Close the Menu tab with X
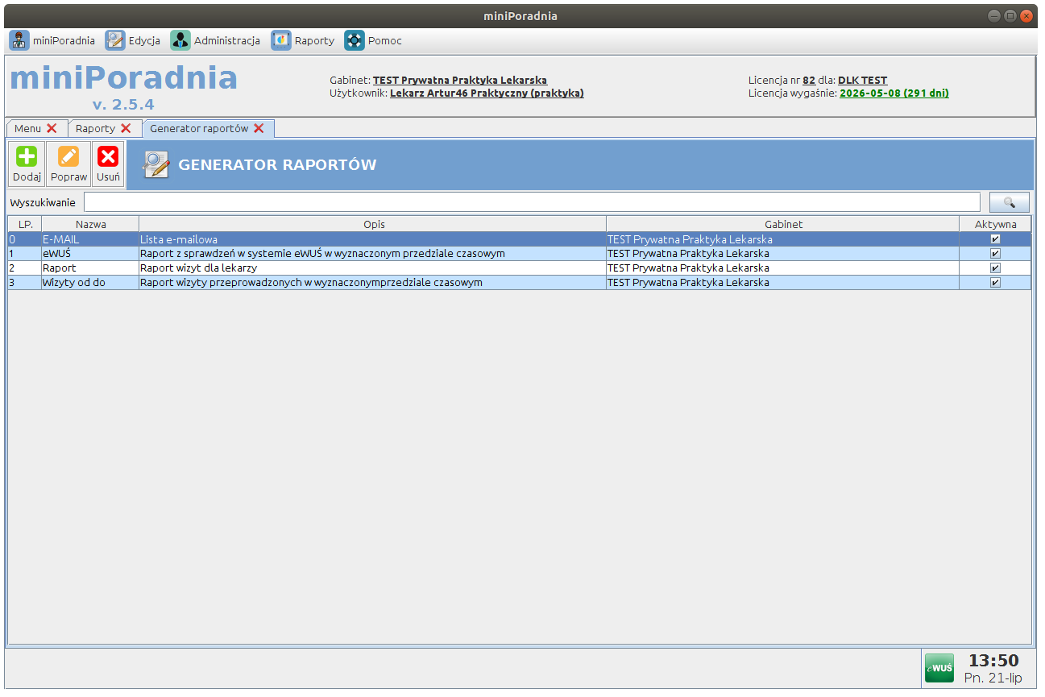 (x=52, y=128)
